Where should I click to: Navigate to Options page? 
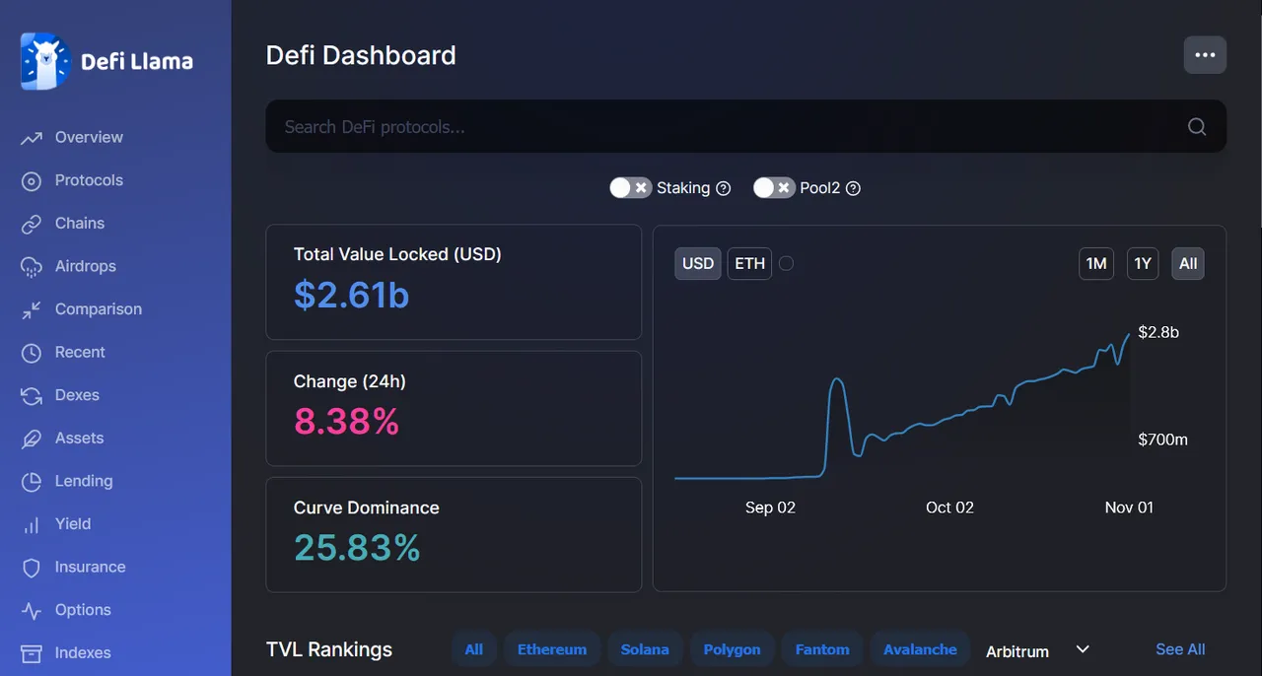coord(83,610)
